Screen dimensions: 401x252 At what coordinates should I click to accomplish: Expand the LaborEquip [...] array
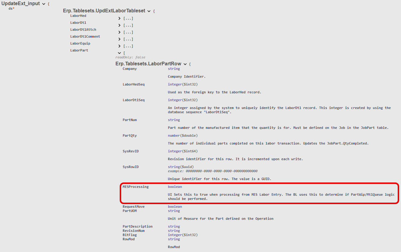pyautogui.click(x=119, y=46)
